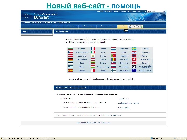Open the Institutional user support link

tap(129, 103)
